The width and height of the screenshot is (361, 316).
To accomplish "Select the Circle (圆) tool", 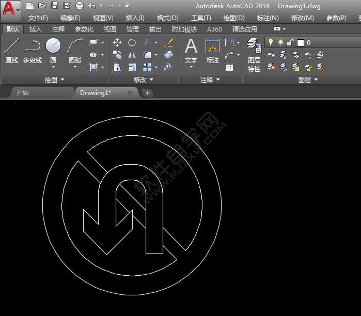I will click(53, 50).
